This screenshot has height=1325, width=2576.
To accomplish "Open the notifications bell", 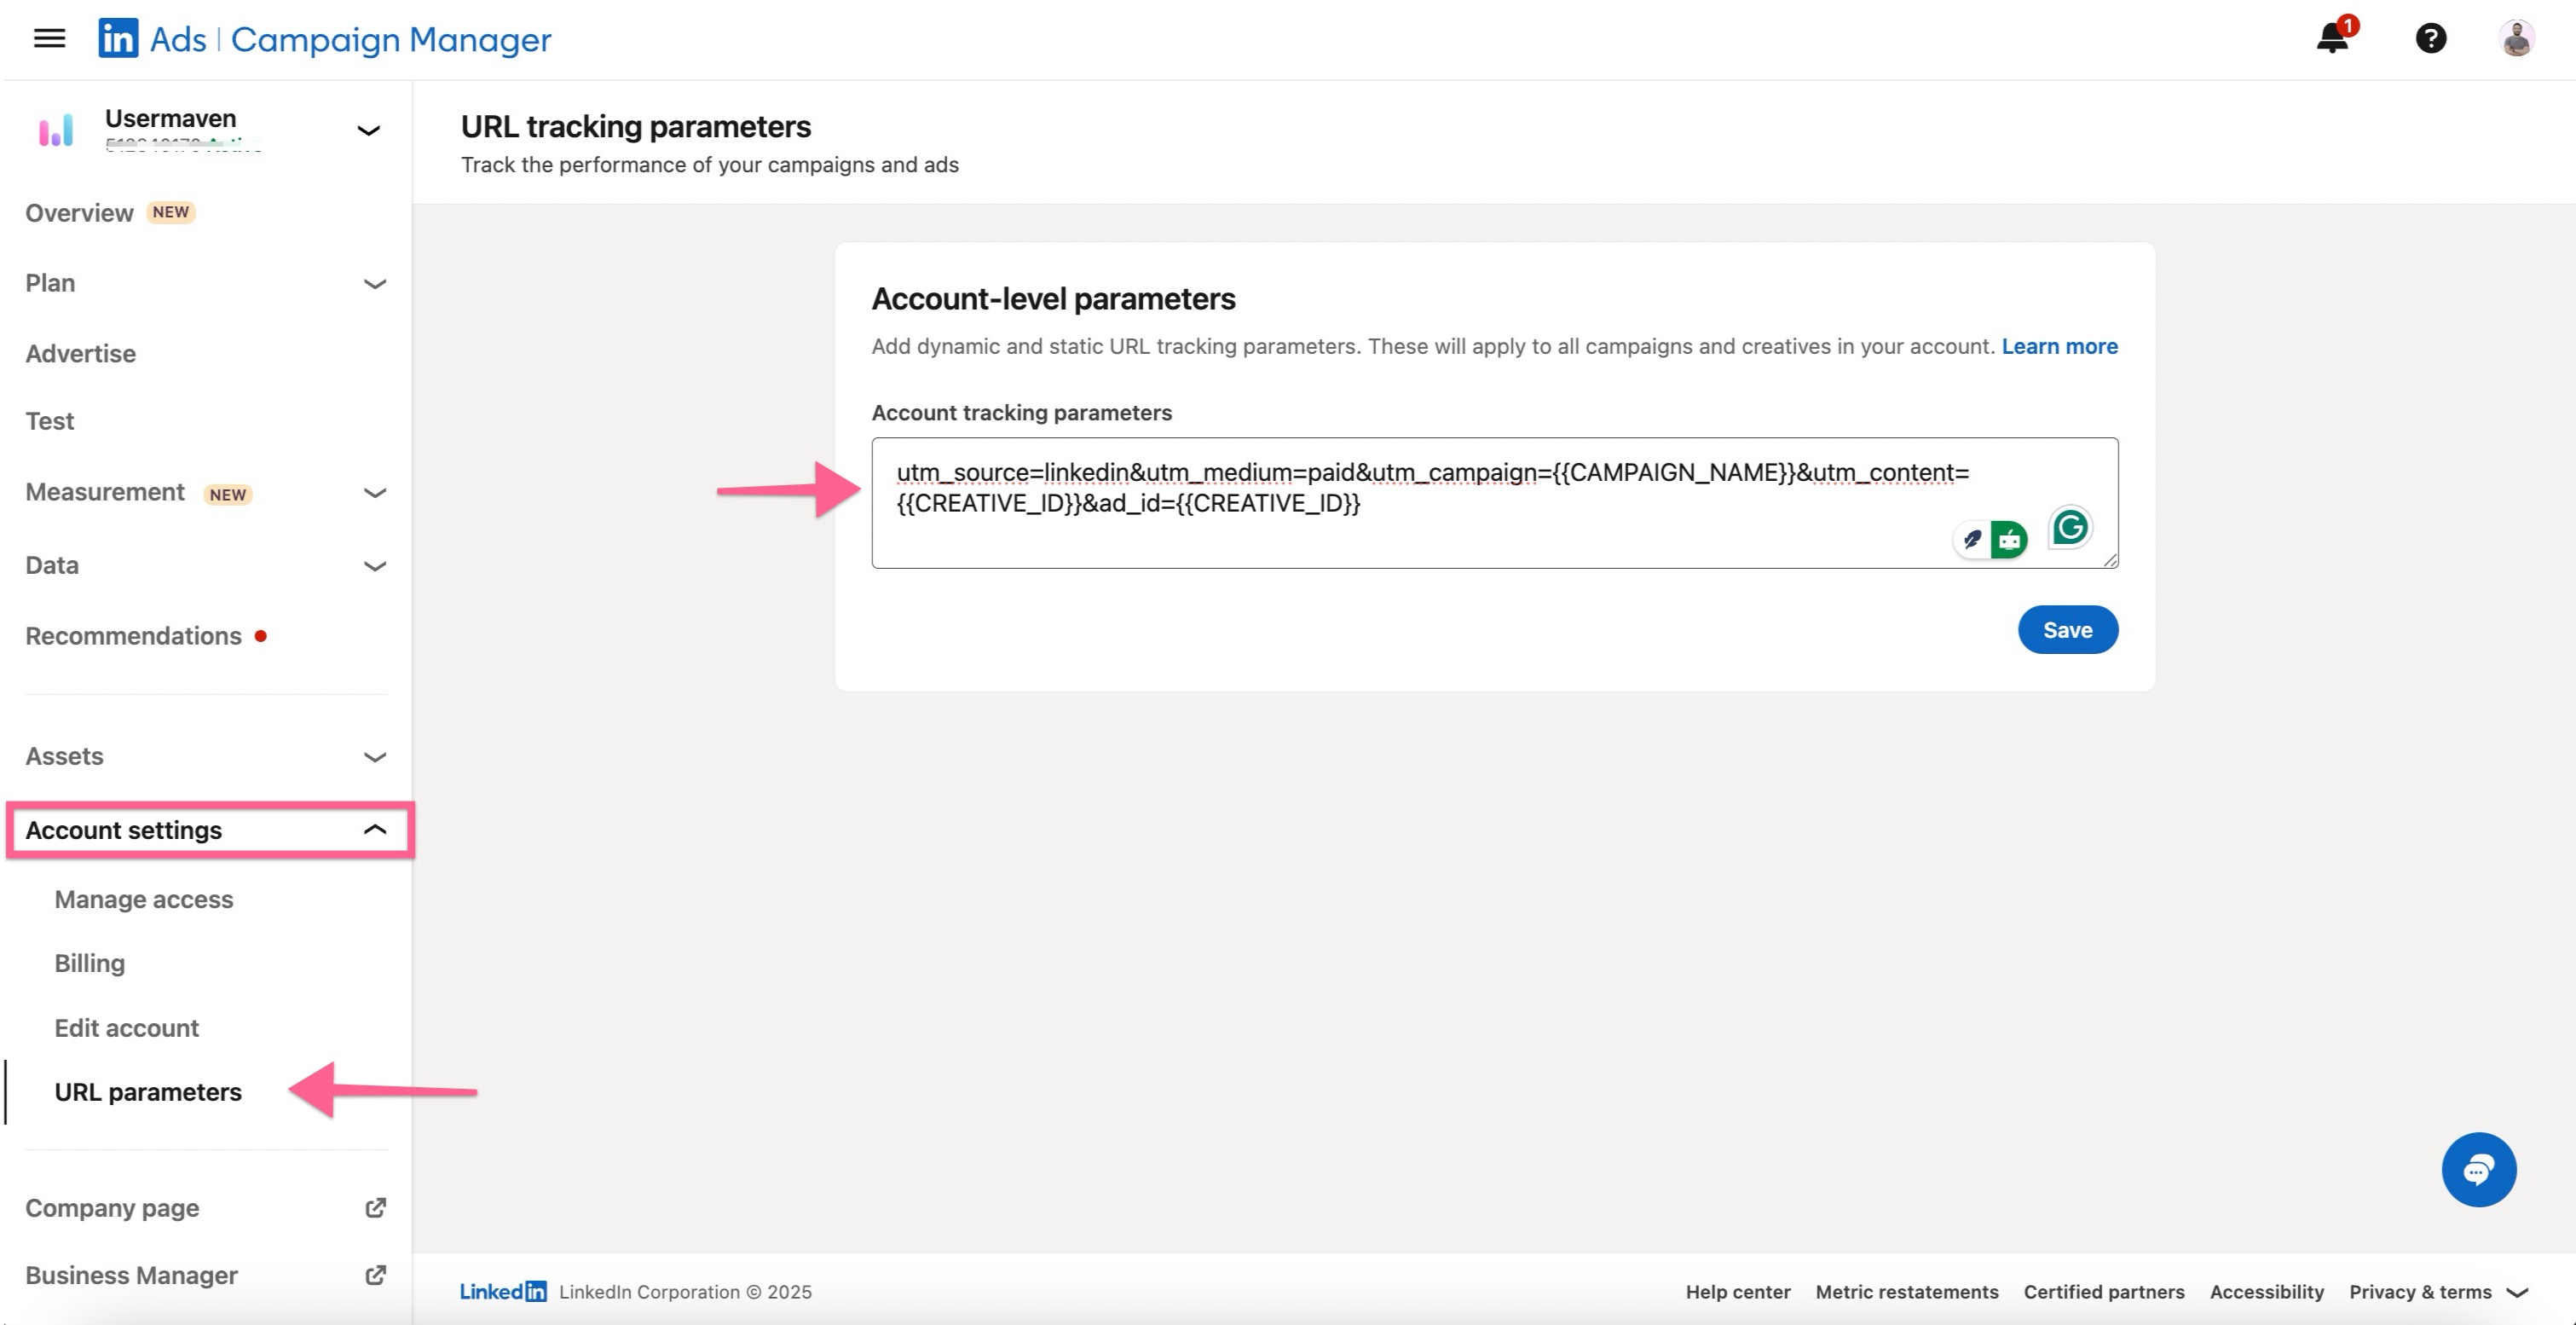I will pyautogui.click(x=2333, y=38).
